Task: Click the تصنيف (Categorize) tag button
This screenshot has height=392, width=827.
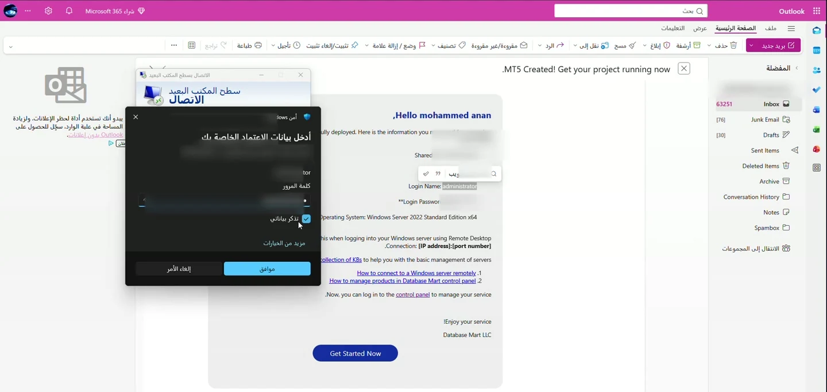Action: click(451, 45)
